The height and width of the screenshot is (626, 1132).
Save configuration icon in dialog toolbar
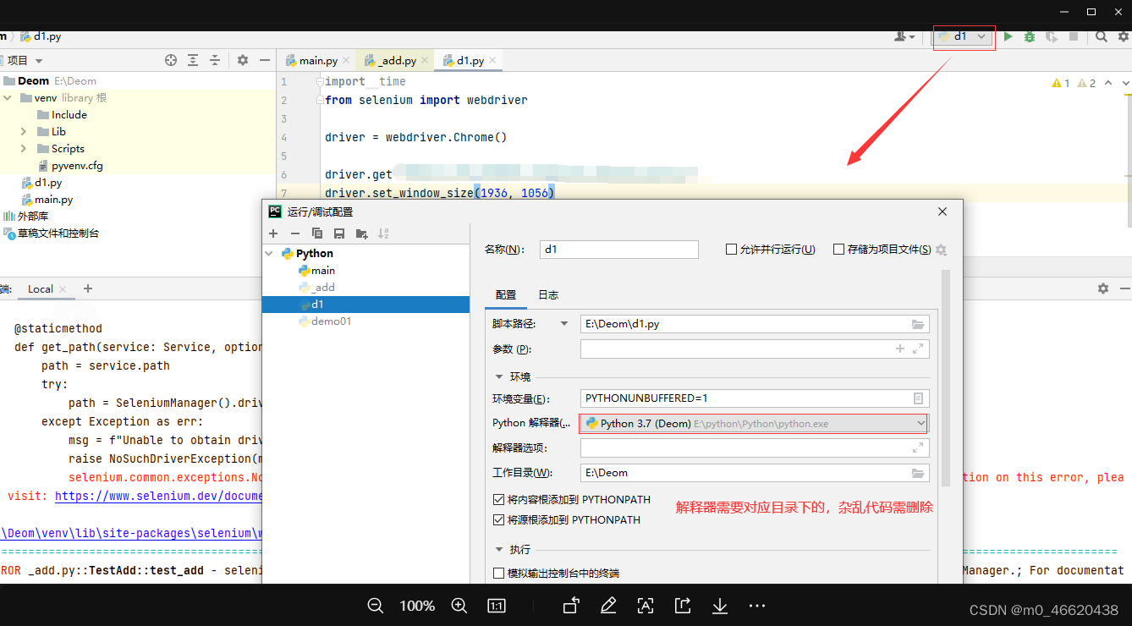click(x=339, y=233)
